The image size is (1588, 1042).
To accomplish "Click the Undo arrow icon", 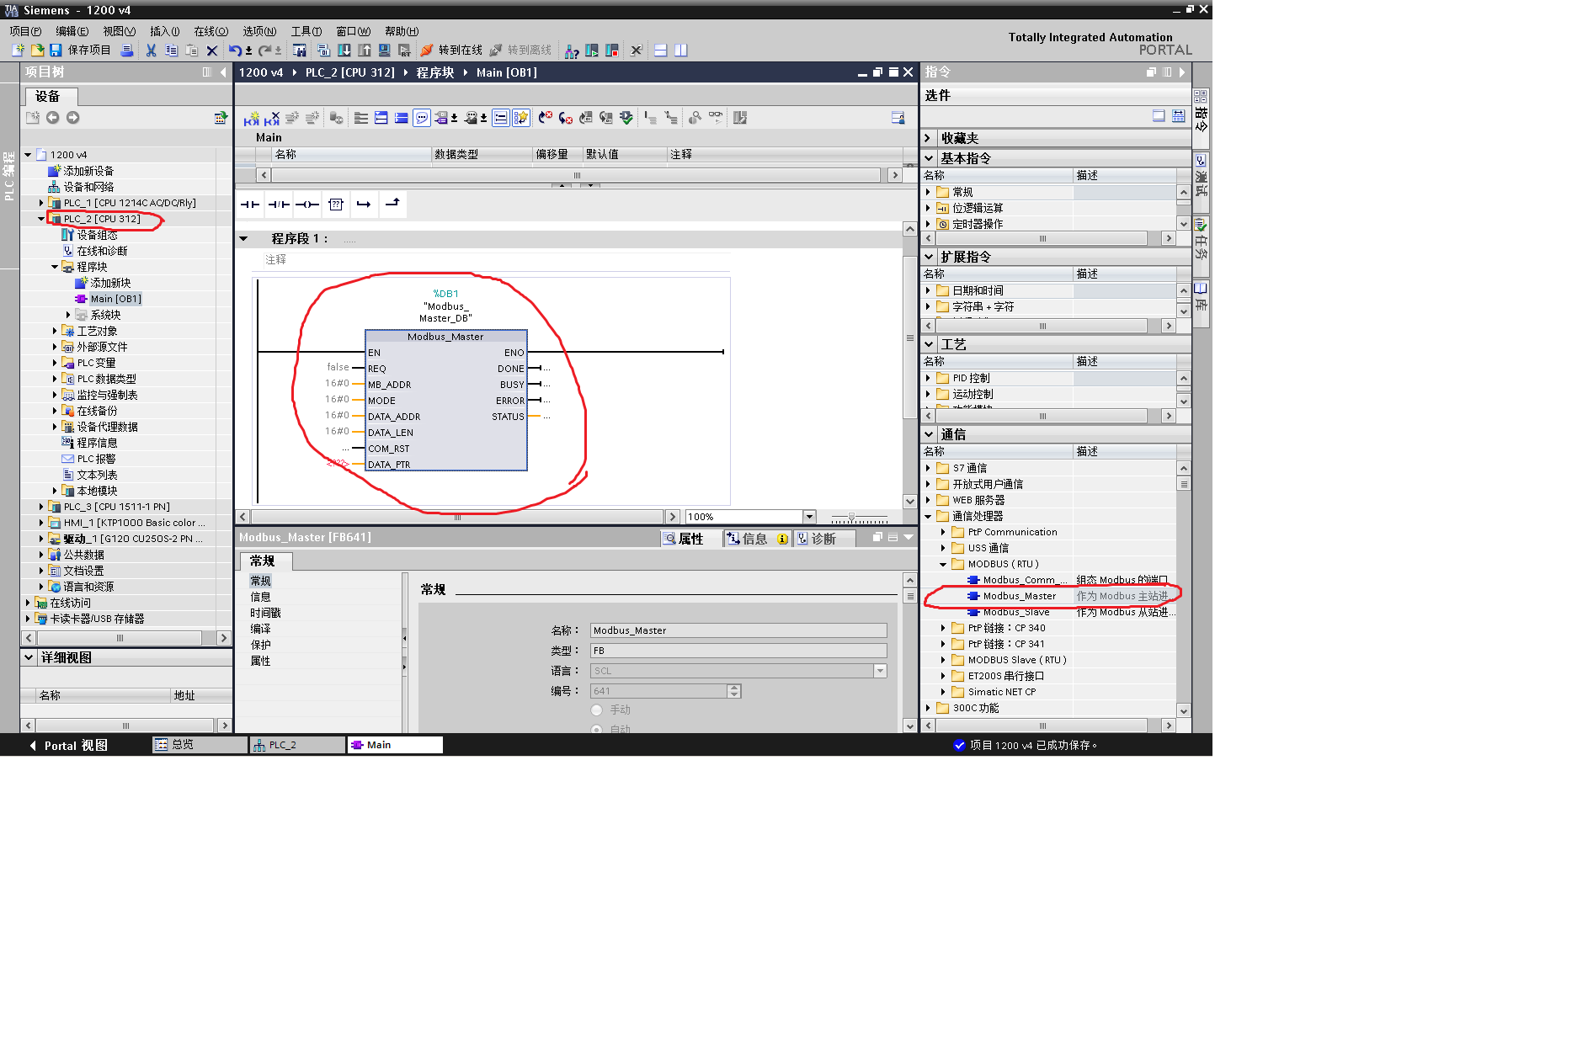I will [x=235, y=51].
